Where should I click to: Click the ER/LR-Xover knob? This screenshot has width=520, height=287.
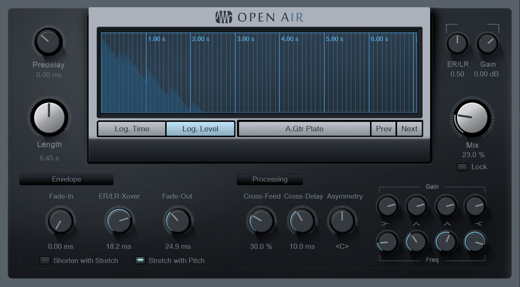coord(119,220)
